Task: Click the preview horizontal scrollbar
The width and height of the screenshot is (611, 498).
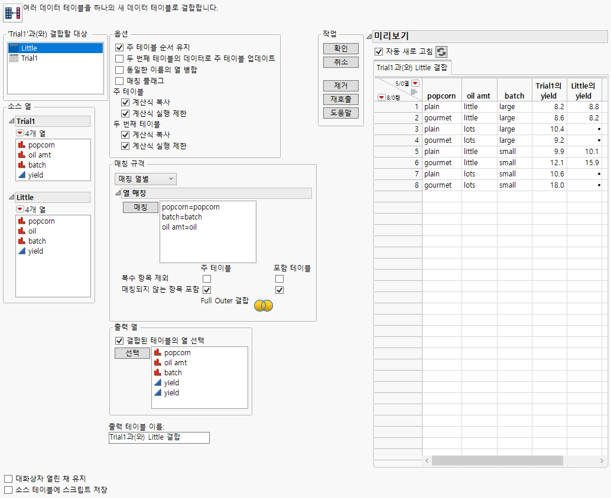Action: [497, 461]
